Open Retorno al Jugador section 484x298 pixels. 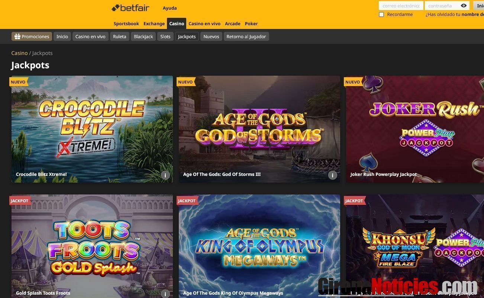[246, 36]
